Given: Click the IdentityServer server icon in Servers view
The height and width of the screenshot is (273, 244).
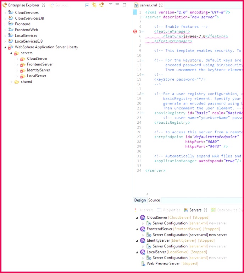Looking at the screenshot, I should coord(143,240).
